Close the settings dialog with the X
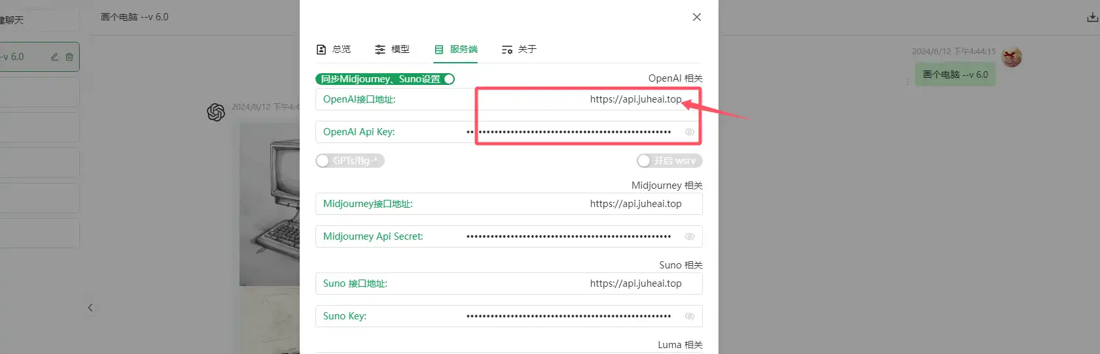 (x=697, y=17)
